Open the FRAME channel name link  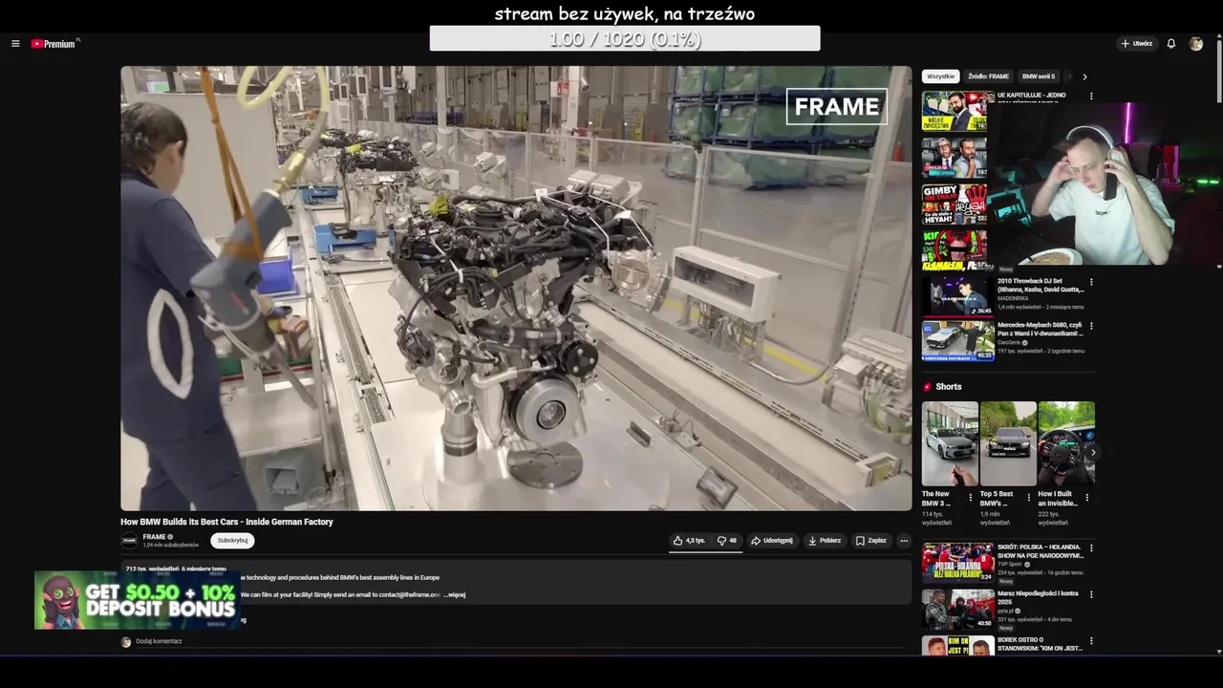coord(154,537)
